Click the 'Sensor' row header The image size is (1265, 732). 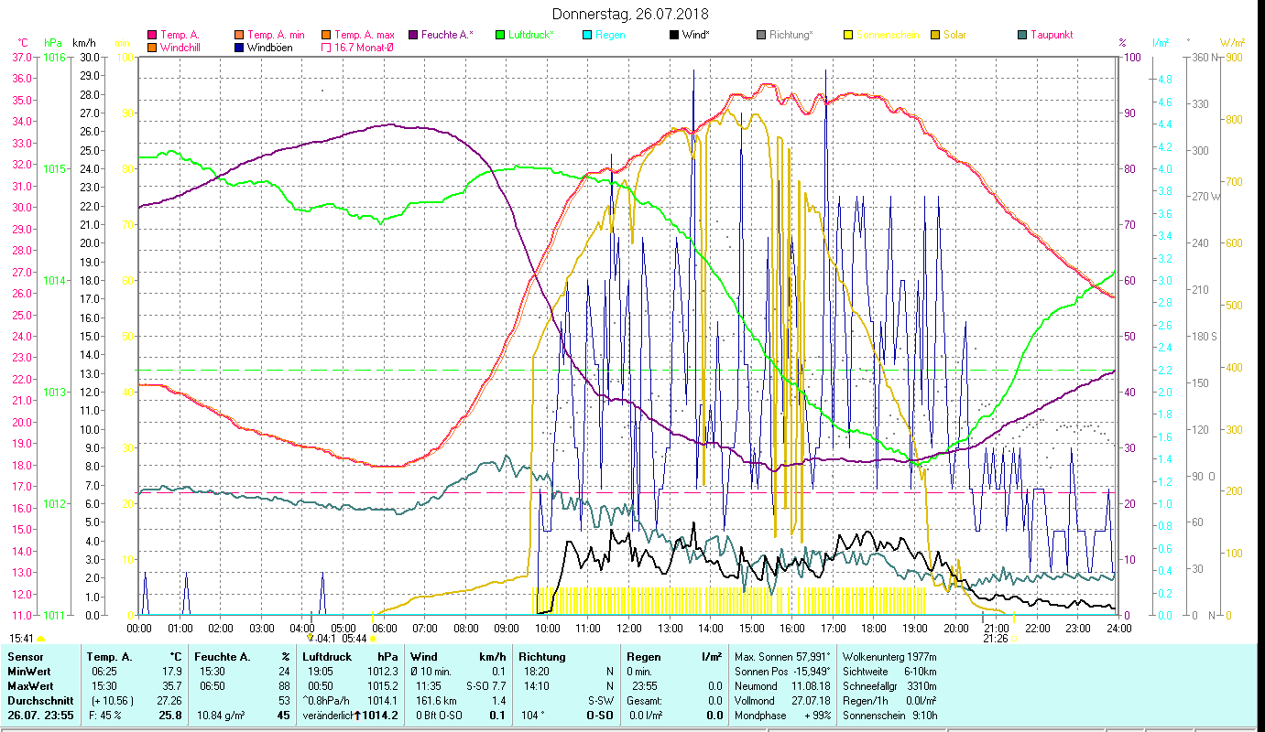[25, 657]
